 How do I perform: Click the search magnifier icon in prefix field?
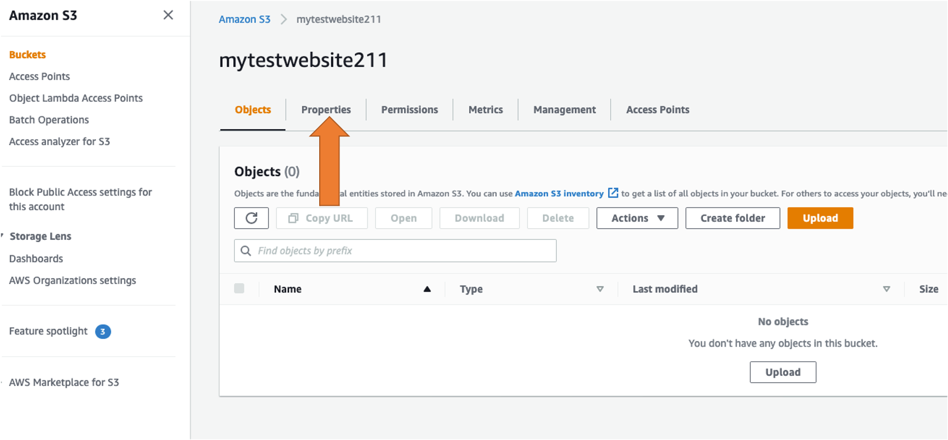click(x=246, y=251)
